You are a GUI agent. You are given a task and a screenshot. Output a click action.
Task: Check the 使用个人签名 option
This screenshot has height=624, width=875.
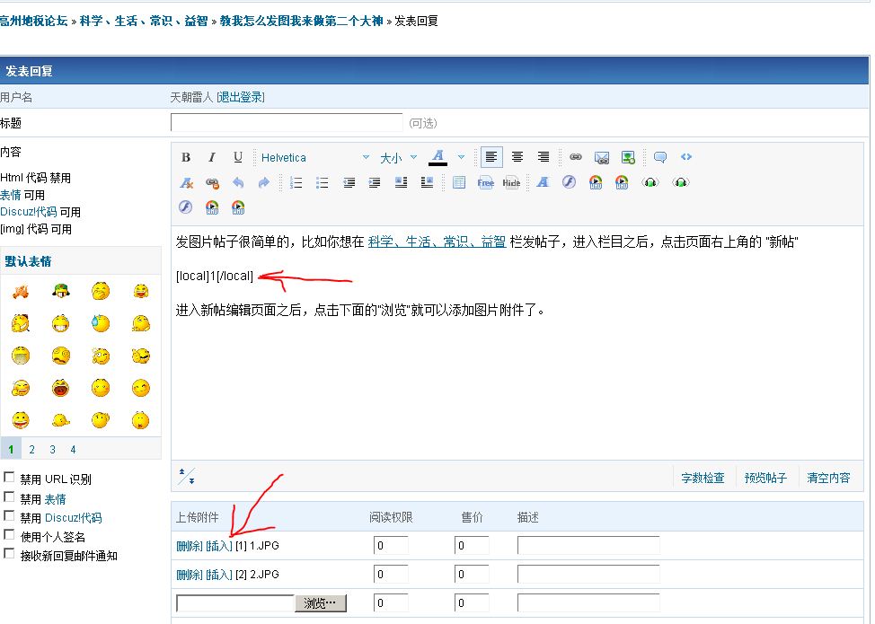pyautogui.click(x=10, y=535)
